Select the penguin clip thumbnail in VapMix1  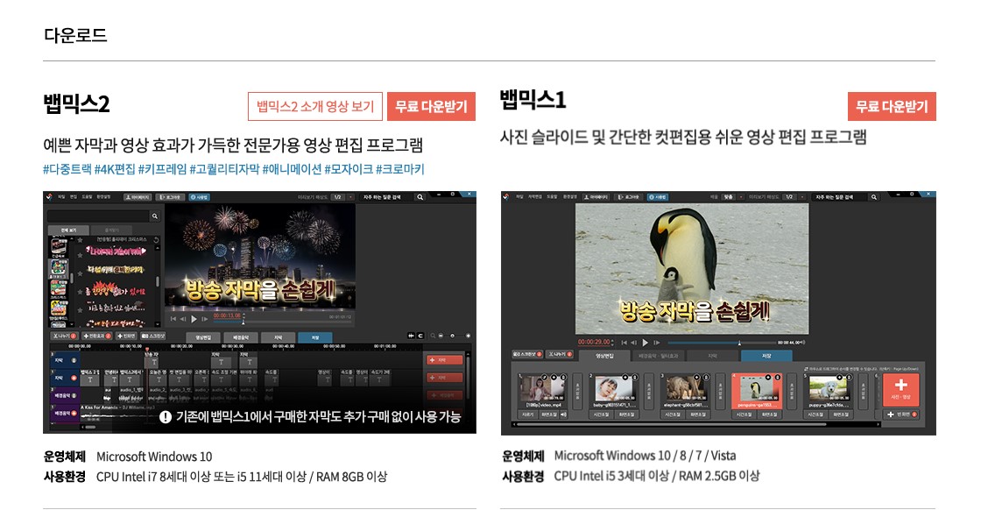[x=757, y=389]
